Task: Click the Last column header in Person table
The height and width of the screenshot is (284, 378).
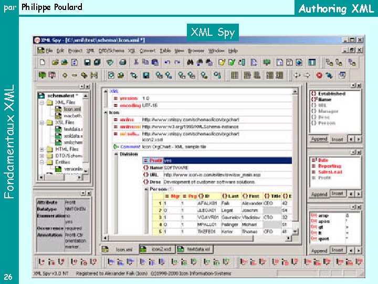Action: pos(230,196)
